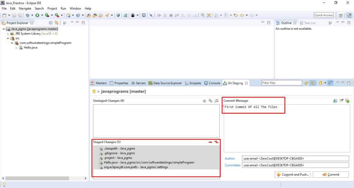Click the Skip All Breakpoints icon
This screenshot has height=188, width=354.
click(x=151, y=15)
